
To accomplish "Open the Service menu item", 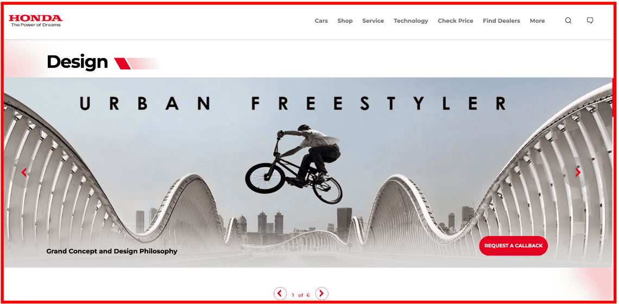I will pos(373,21).
